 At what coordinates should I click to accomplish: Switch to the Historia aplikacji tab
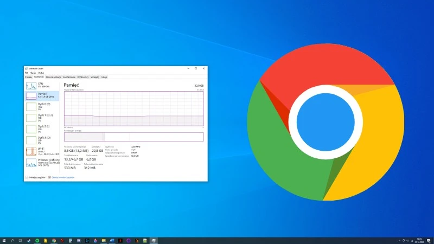pyautogui.click(x=53, y=77)
